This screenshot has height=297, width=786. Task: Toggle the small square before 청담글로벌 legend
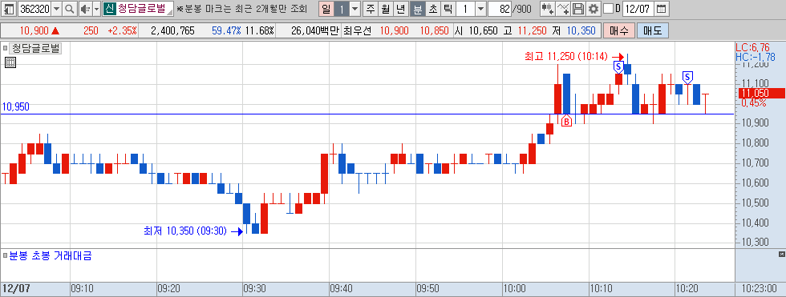(6, 49)
